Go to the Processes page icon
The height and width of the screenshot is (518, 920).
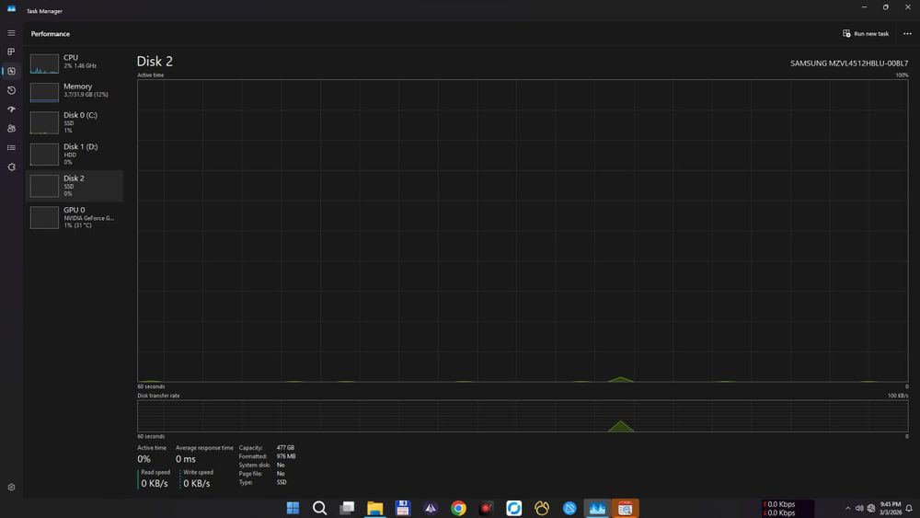(x=11, y=52)
